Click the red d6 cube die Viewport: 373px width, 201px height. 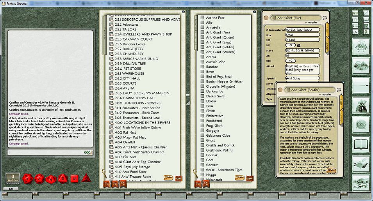pos(75,178)
